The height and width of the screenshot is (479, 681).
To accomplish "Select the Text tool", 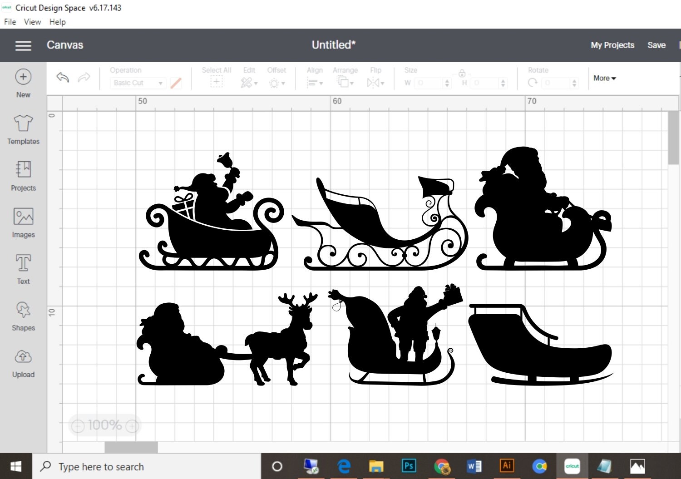I will point(23,270).
